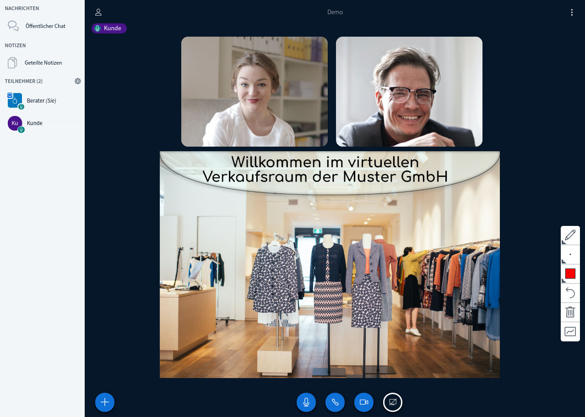Toggle the user list panel icon
The image size is (585, 417).
pyautogui.click(x=98, y=12)
